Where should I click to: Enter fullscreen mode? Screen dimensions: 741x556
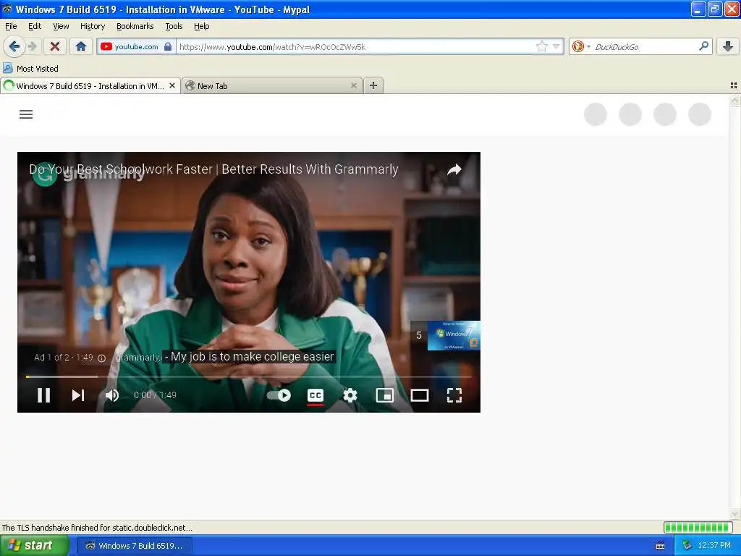(x=454, y=395)
